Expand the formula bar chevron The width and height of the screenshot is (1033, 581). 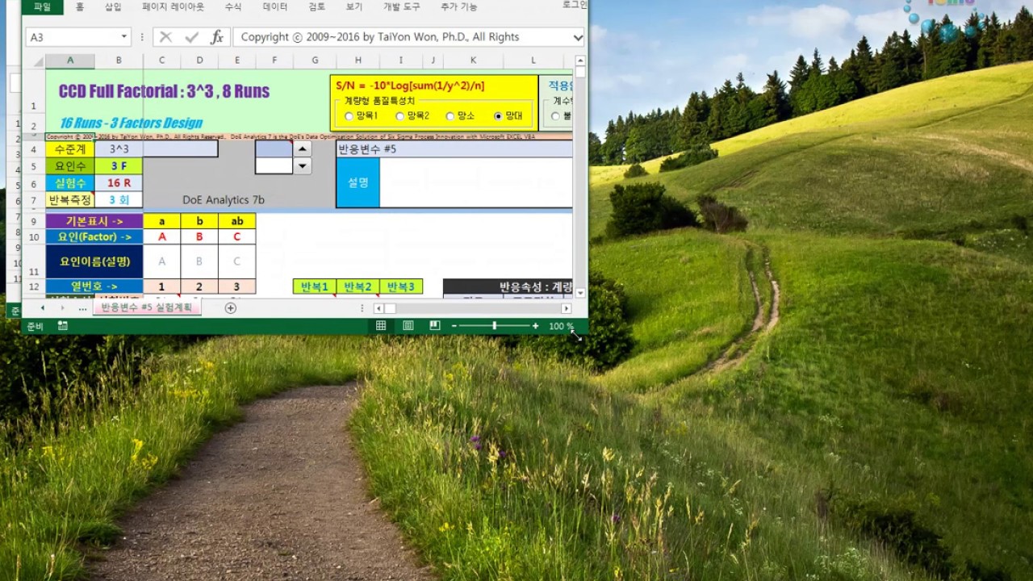point(578,37)
